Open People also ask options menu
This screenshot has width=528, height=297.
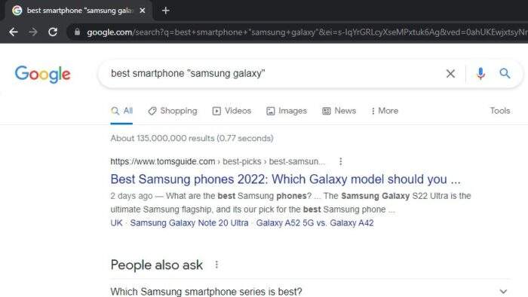tap(216, 265)
